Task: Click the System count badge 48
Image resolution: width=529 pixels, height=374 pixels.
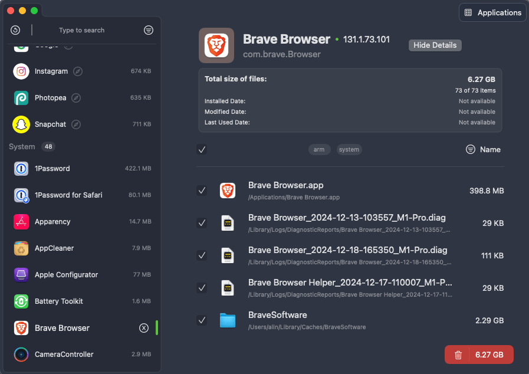Action: point(48,146)
